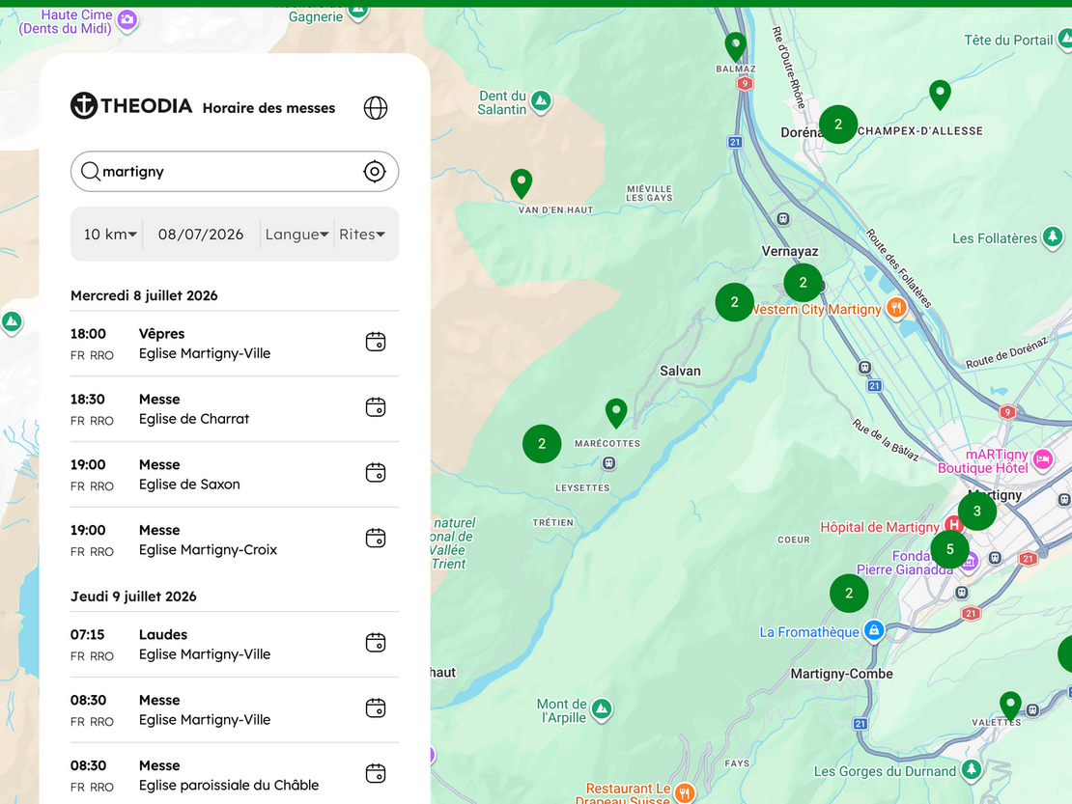The width and height of the screenshot is (1072, 804).
Task: Click Salvan town label on map
Action: [680, 371]
